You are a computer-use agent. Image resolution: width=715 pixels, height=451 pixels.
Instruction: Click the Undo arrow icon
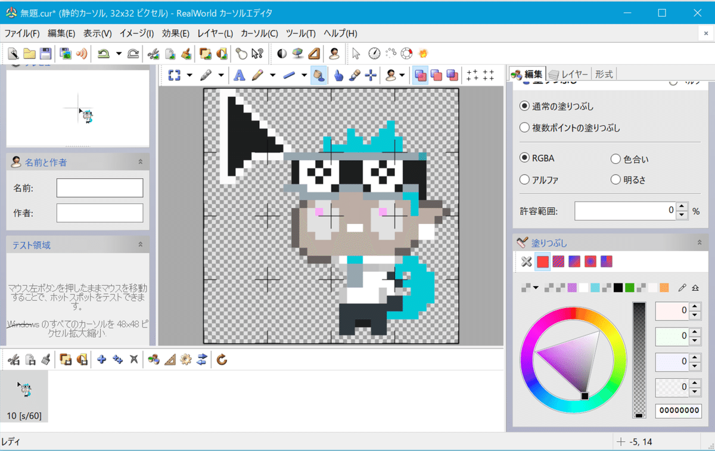pos(104,54)
